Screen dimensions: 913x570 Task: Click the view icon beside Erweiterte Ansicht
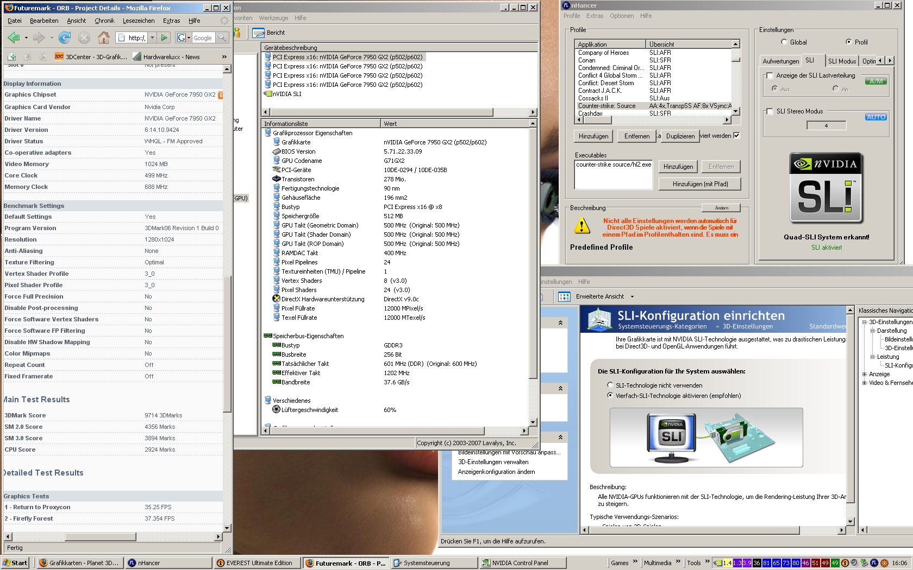click(564, 296)
